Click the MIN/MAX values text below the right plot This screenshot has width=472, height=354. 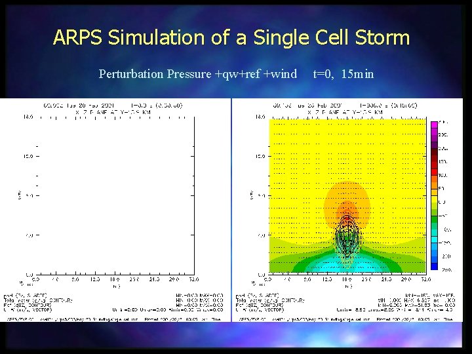pos(396,302)
